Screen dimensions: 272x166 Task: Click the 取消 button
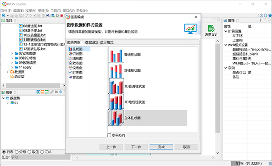click(186, 147)
